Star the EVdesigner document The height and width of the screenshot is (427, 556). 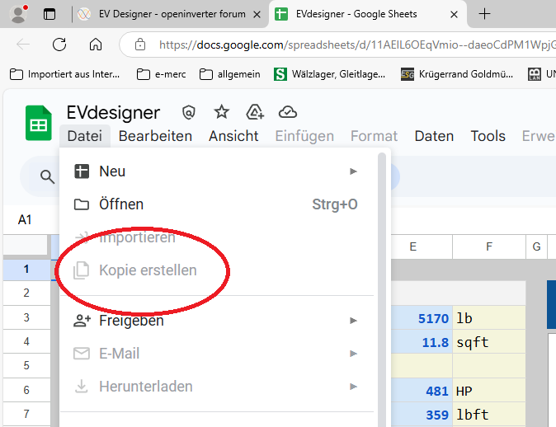[222, 112]
